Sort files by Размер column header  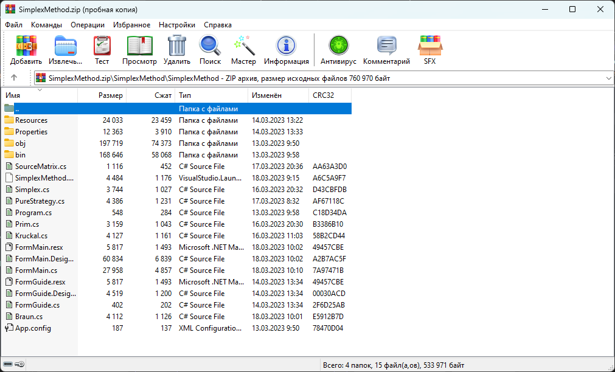click(110, 95)
